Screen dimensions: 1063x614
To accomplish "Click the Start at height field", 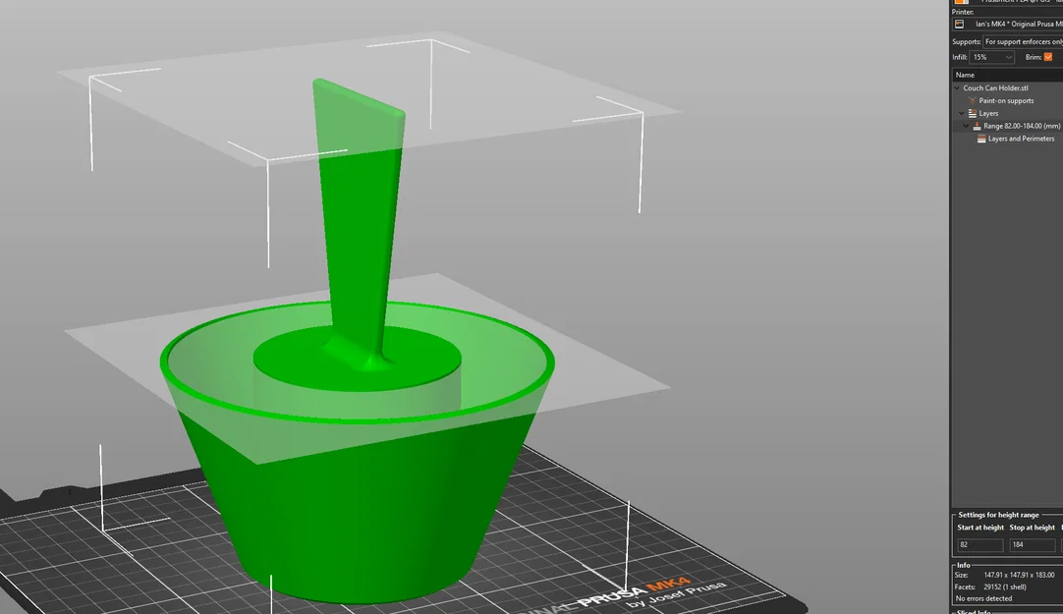I will coord(980,545).
